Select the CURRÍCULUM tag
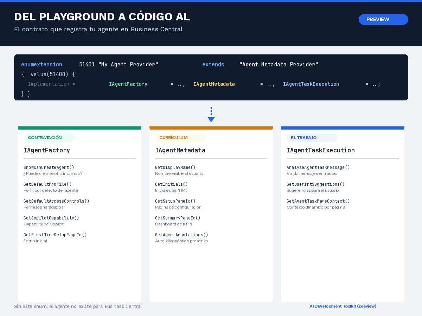 click(x=180, y=138)
